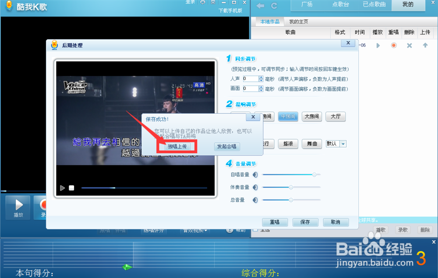
Task: Stop the preview video playback
Action: [71, 188]
